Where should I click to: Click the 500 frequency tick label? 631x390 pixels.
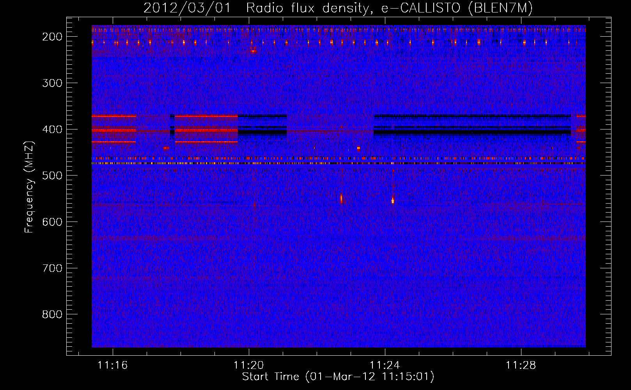point(52,175)
